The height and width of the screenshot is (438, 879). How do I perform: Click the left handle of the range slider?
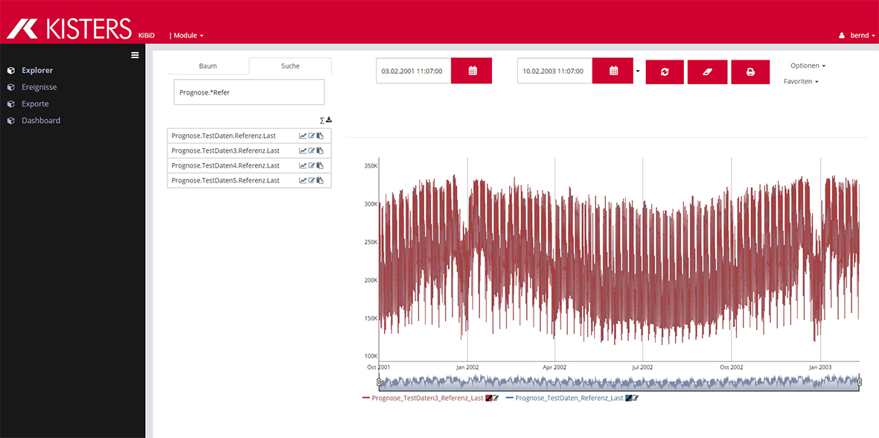tap(379, 382)
